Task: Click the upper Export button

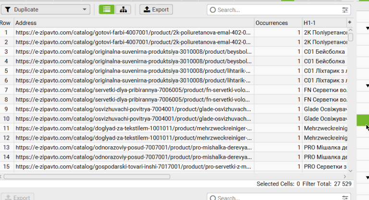Action: (156, 10)
